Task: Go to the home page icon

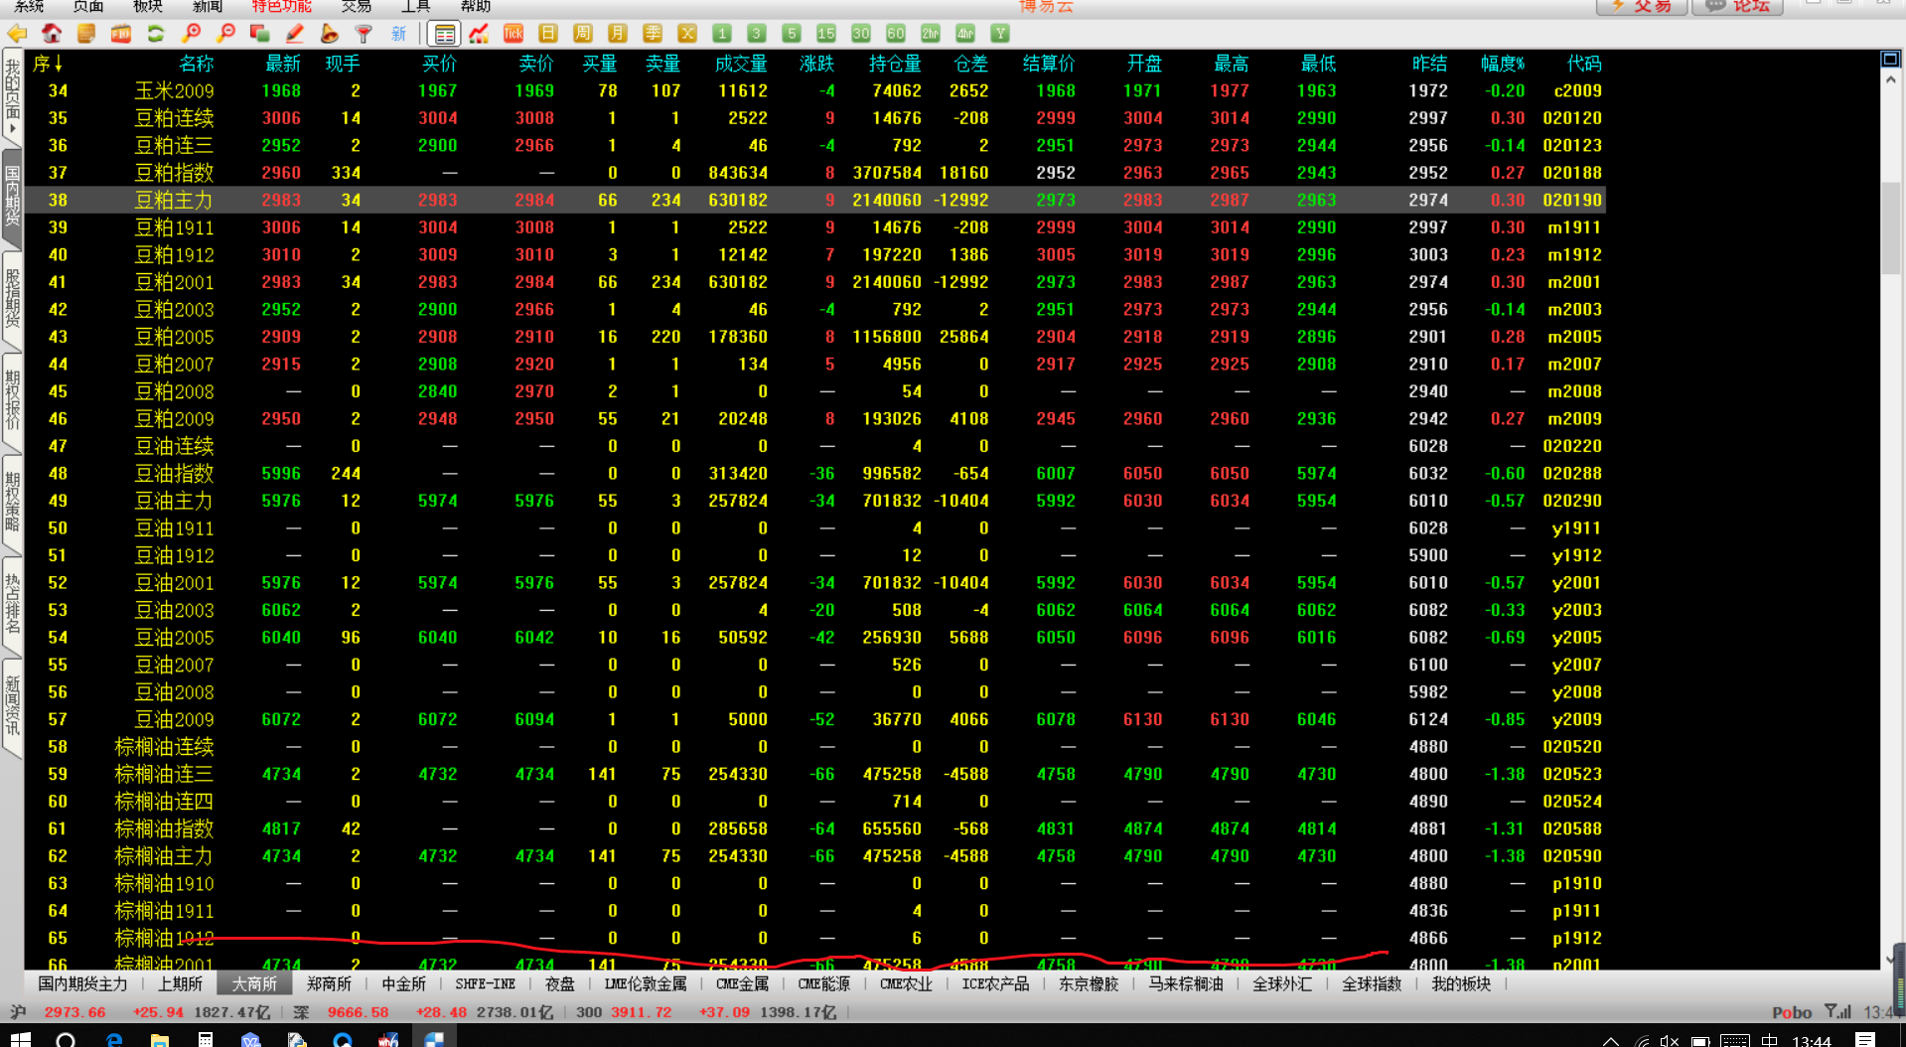Action: (x=52, y=34)
